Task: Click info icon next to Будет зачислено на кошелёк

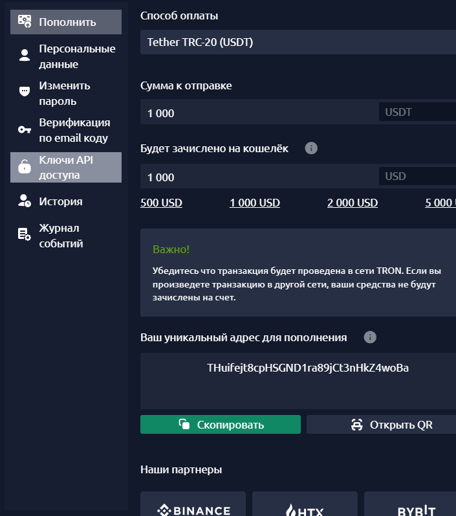Action: click(311, 148)
